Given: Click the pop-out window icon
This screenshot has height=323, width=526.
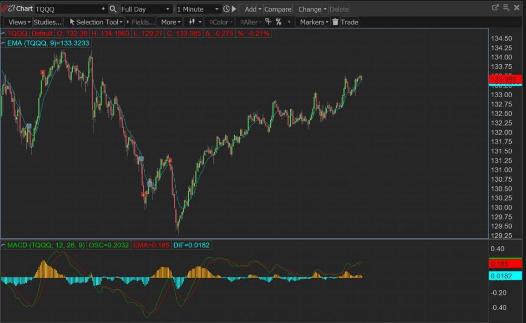Looking at the screenshot, I should pyautogui.click(x=495, y=8).
